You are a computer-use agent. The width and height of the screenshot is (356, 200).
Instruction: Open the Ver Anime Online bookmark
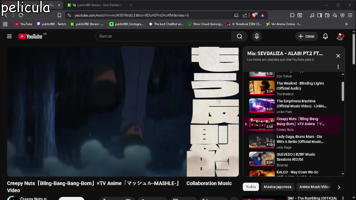click(283, 24)
